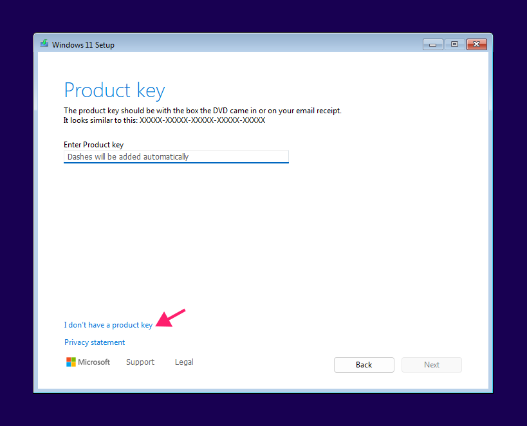Click the example key XXXXX-XXXXX text line

pyautogui.click(x=164, y=120)
